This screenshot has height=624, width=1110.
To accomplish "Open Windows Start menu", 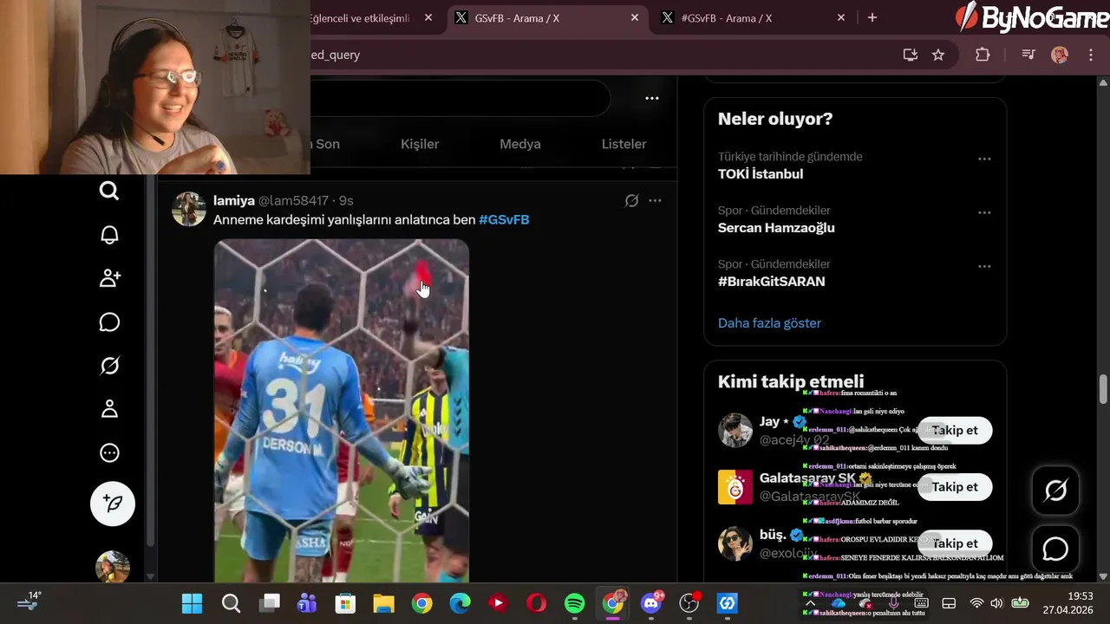I will coord(193,603).
